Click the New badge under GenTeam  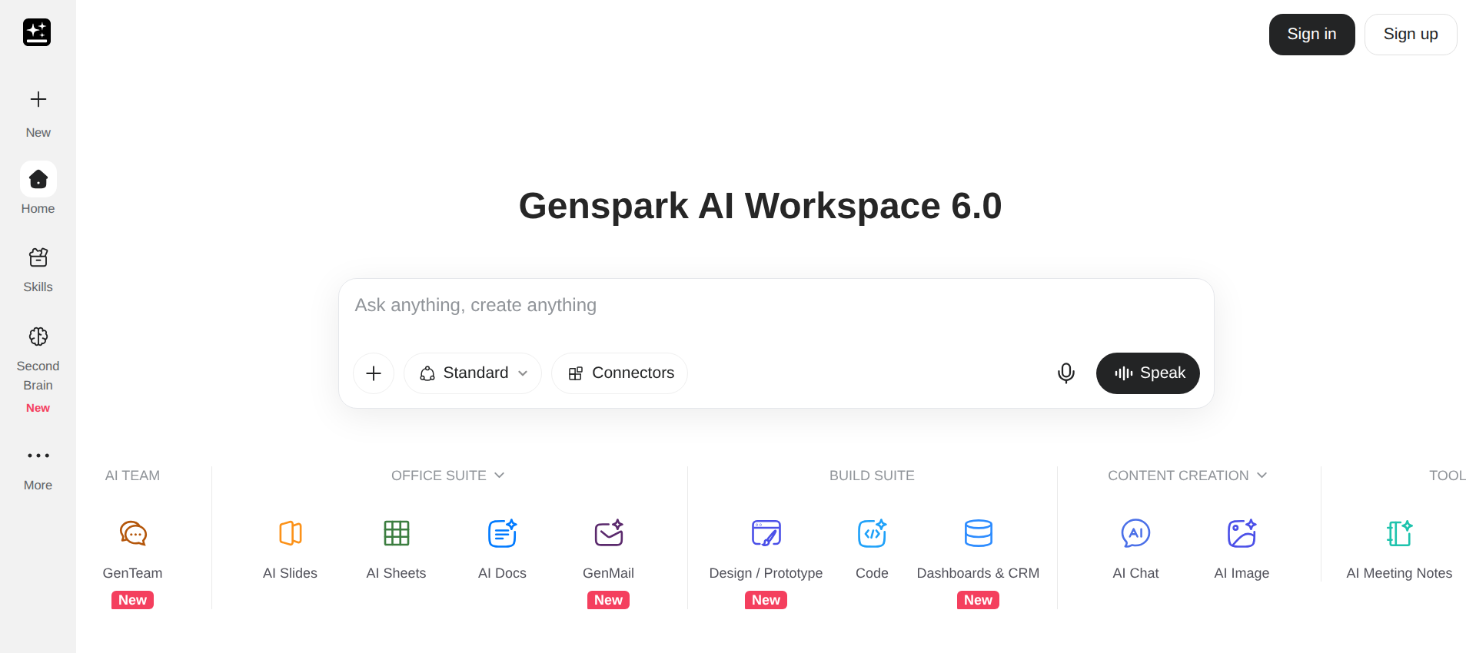pyautogui.click(x=132, y=600)
